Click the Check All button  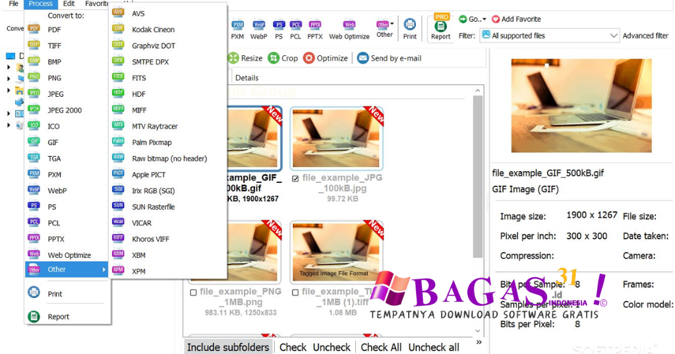tap(381, 347)
